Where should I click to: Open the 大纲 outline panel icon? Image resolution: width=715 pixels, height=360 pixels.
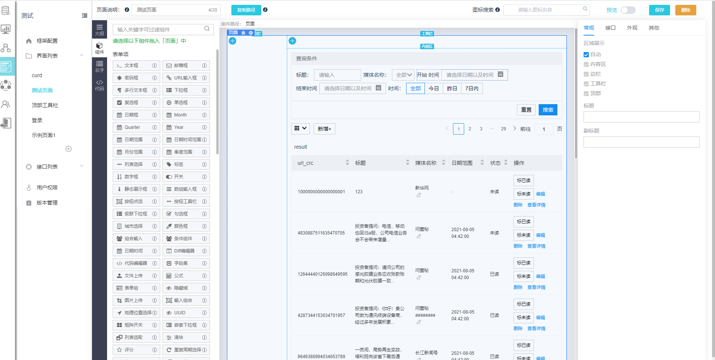point(99,30)
